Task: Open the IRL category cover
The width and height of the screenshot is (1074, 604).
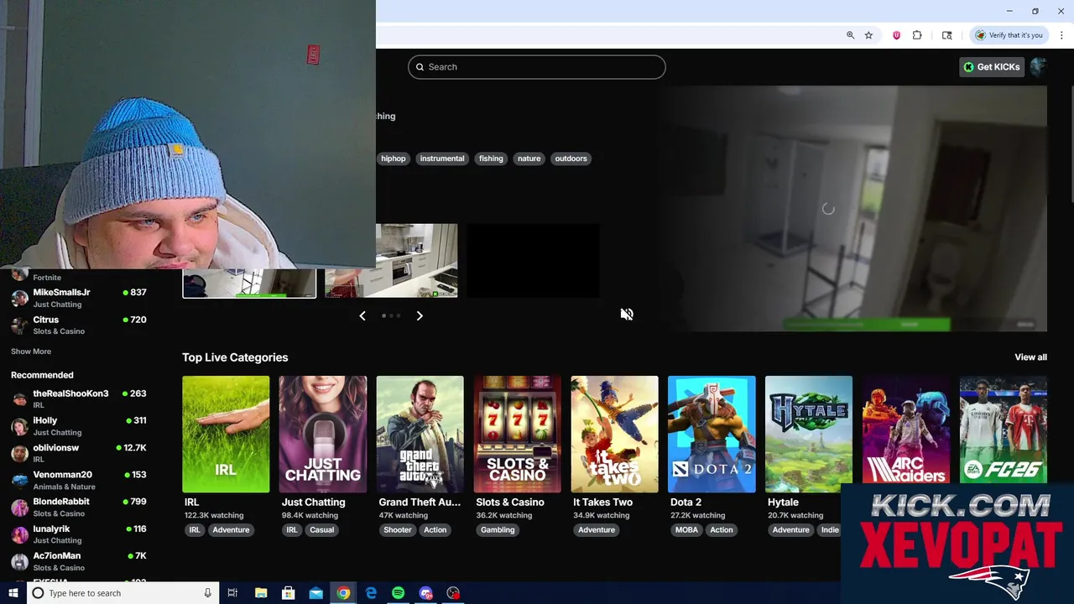Action: (x=226, y=434)
